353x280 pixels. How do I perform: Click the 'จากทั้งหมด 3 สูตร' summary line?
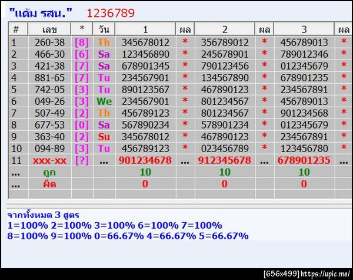click(x=43, y=215)
